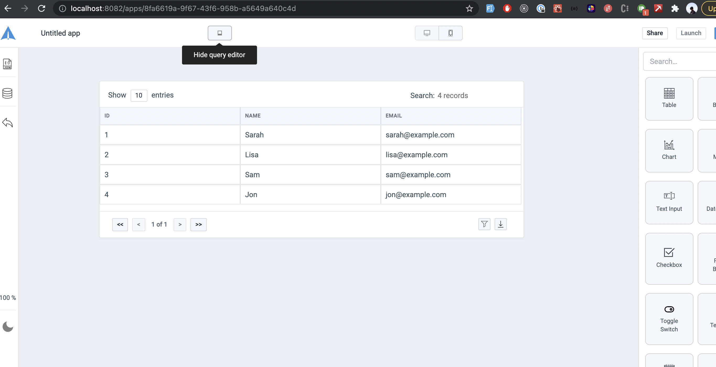Screen dimensions: 716x367
Task: Add a Toggle Switch widget
Action: 669,319
